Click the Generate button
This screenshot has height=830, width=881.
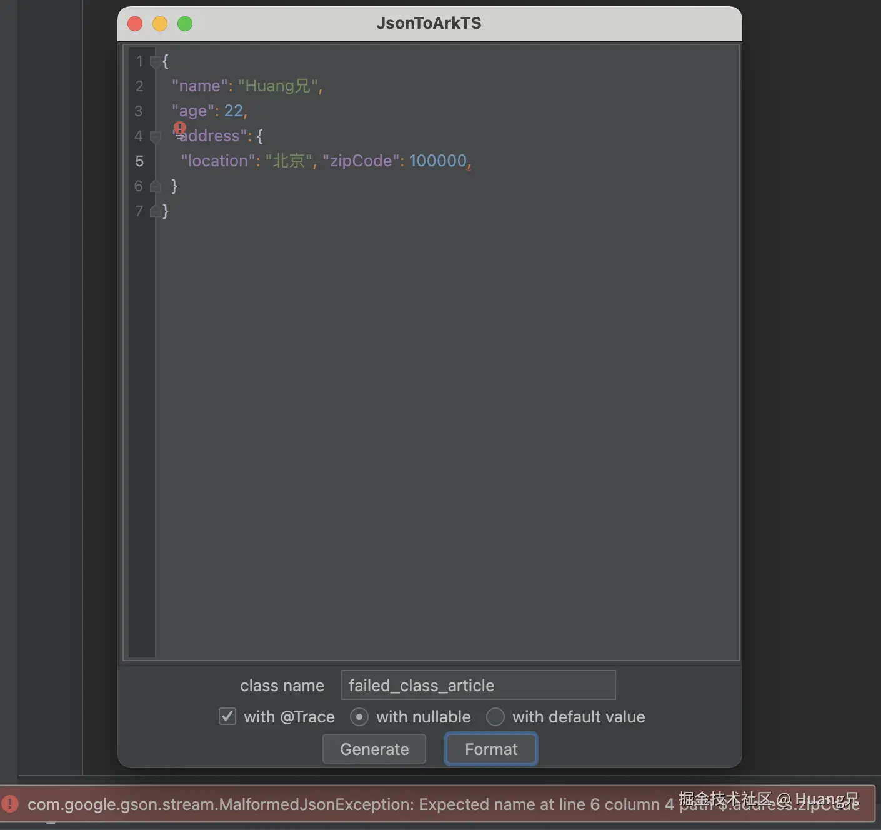pyautogui.click(x=374, y=749)
